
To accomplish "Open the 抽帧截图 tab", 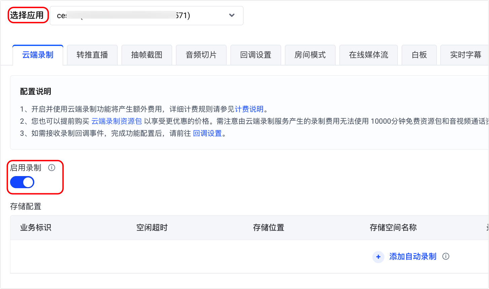I will coord(147,55).
